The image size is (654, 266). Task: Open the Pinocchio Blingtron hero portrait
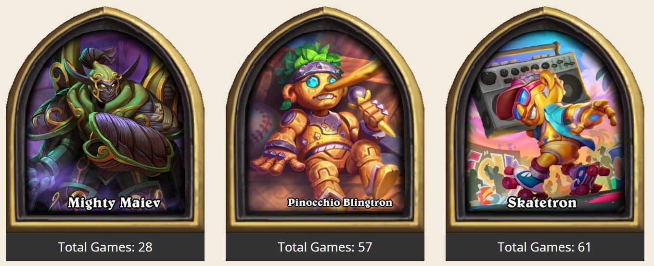[325, 120]
